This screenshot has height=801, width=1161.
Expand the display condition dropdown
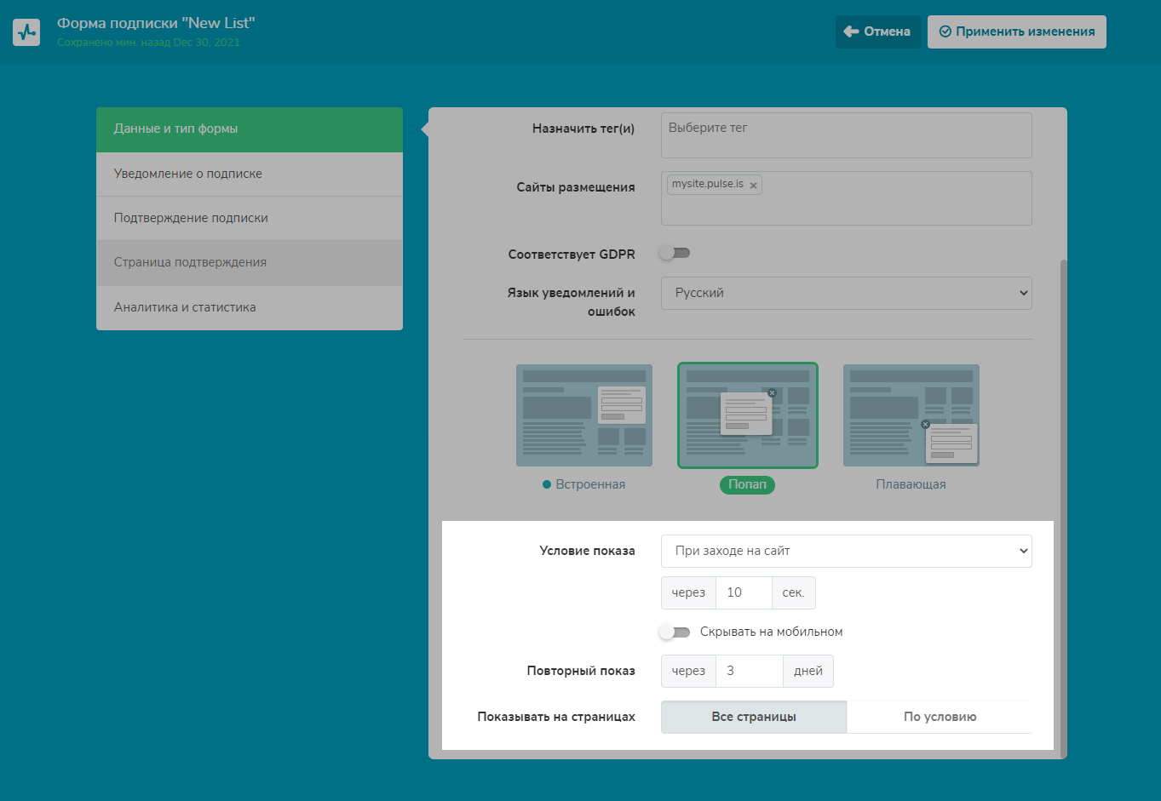(846, 551)
